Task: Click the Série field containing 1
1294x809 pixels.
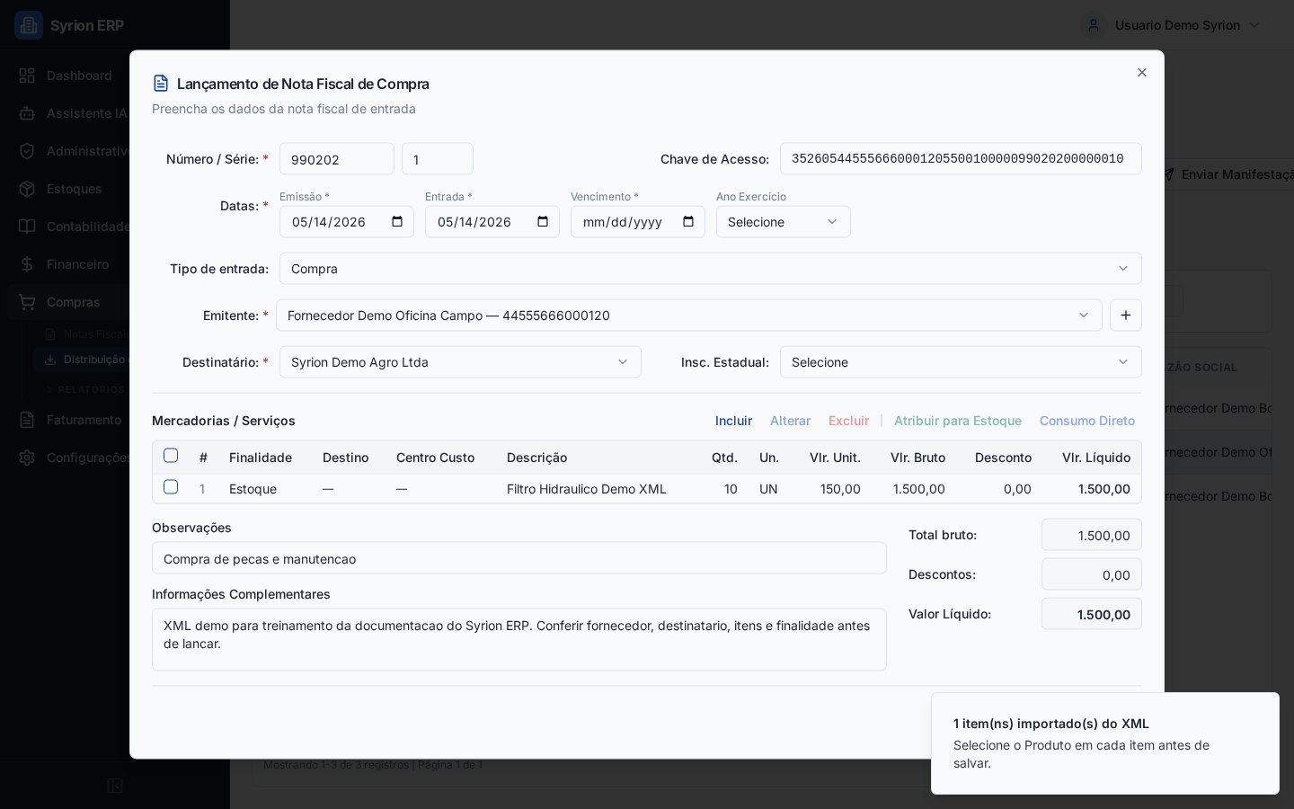Action: point(438,159)
